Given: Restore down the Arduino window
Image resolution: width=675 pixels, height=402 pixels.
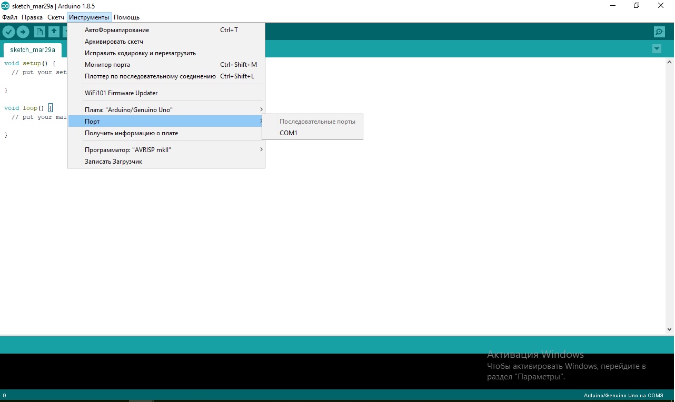Looking at the screenshot, I should [637, 6].
